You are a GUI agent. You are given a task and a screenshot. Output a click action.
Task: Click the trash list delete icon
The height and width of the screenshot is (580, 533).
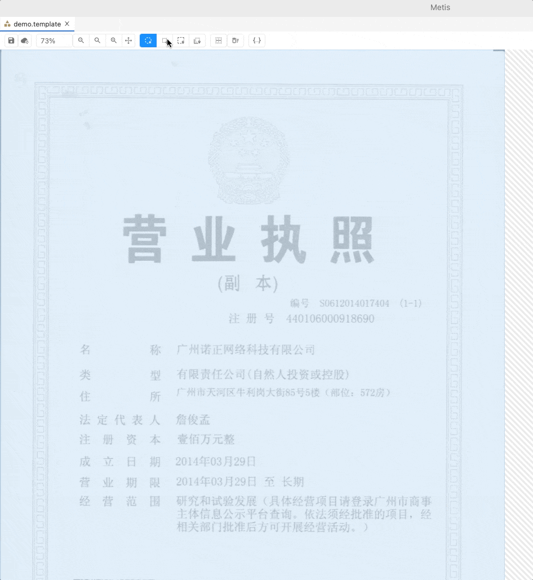(x=236, y=41)
